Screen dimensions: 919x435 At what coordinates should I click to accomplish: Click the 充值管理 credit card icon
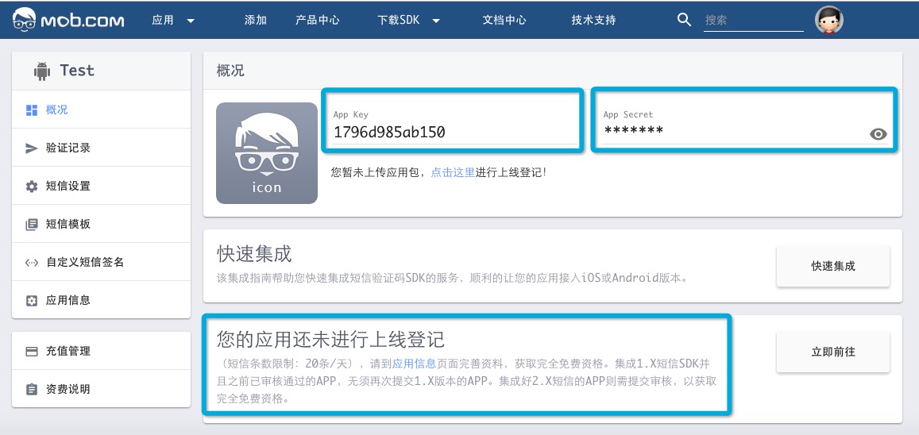(x=32, y=352)
